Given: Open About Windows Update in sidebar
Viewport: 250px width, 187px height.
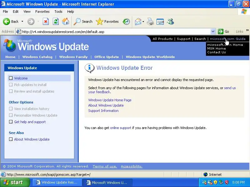Looking at the screenshot, I should tap(32, 139).
